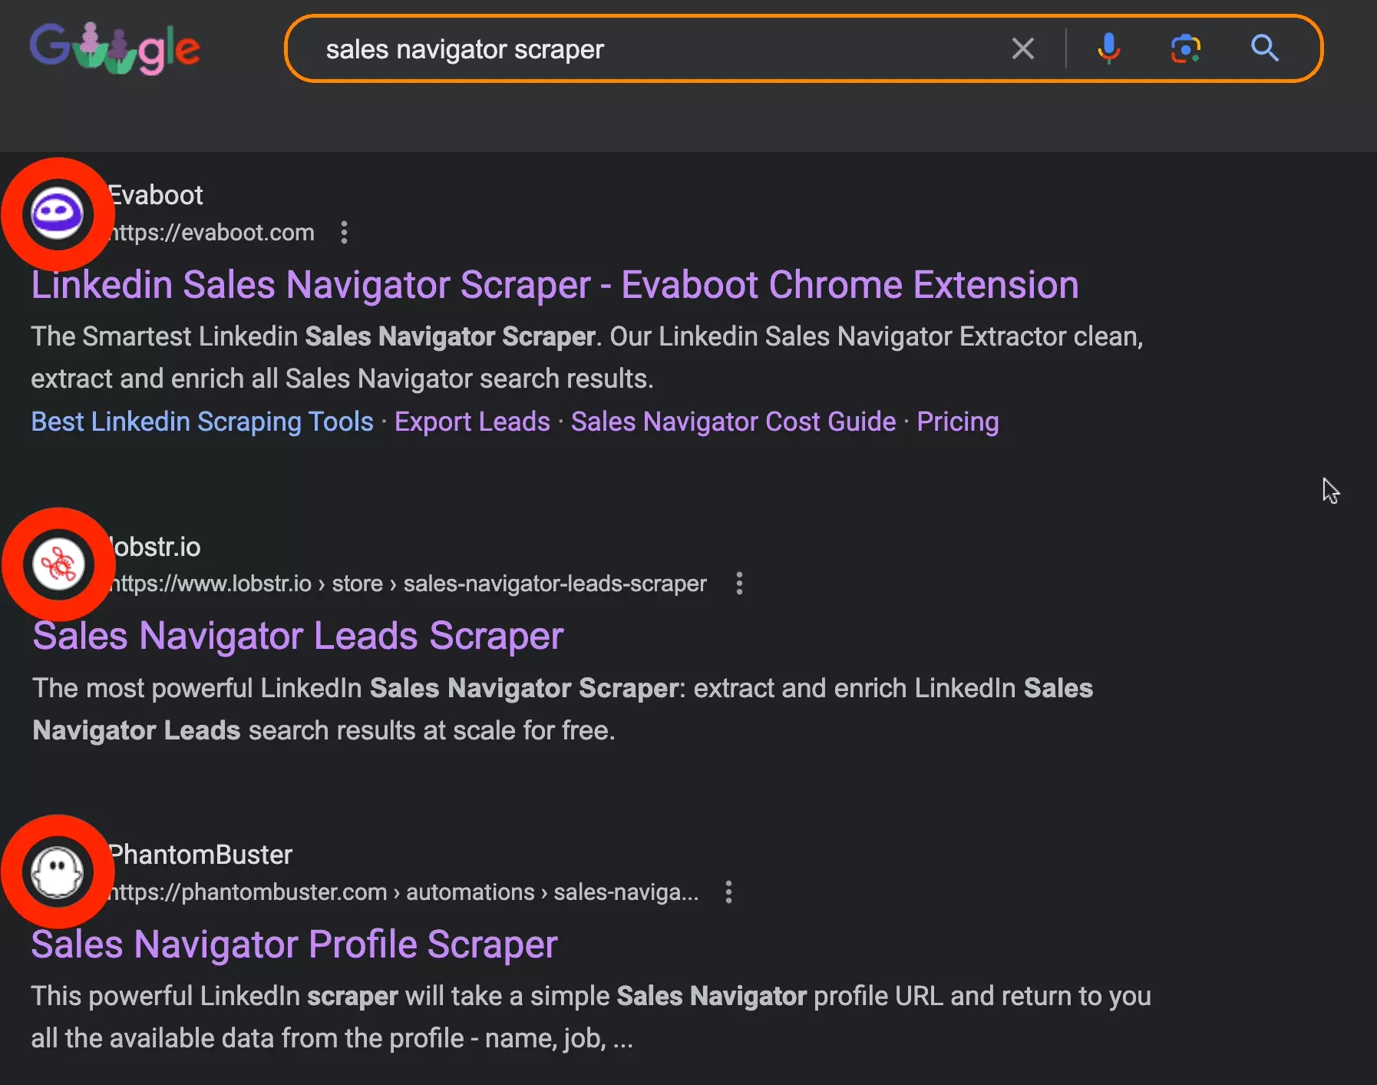Open the three-dot menu for the lobstr.io result
This screenshot has width=1377, height=1085.
coord(739,584)
